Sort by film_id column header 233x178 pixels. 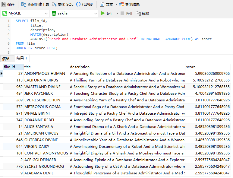(13, 67)
